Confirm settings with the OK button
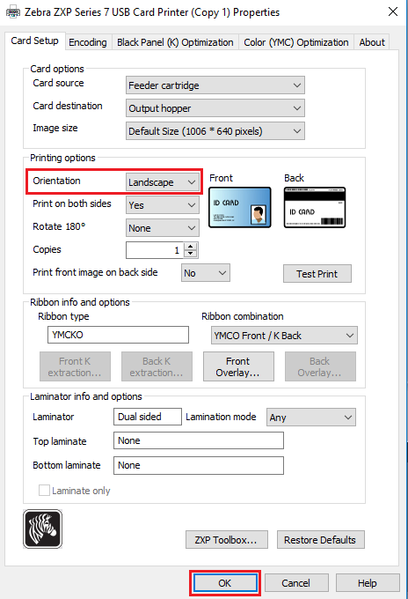Viewport: 408px width, 599px height. 225,583
